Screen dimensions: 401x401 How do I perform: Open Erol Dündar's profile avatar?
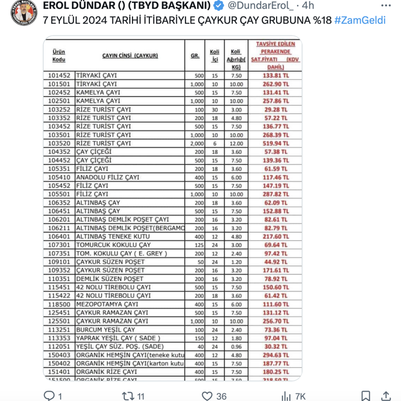(x=24, y=13)
